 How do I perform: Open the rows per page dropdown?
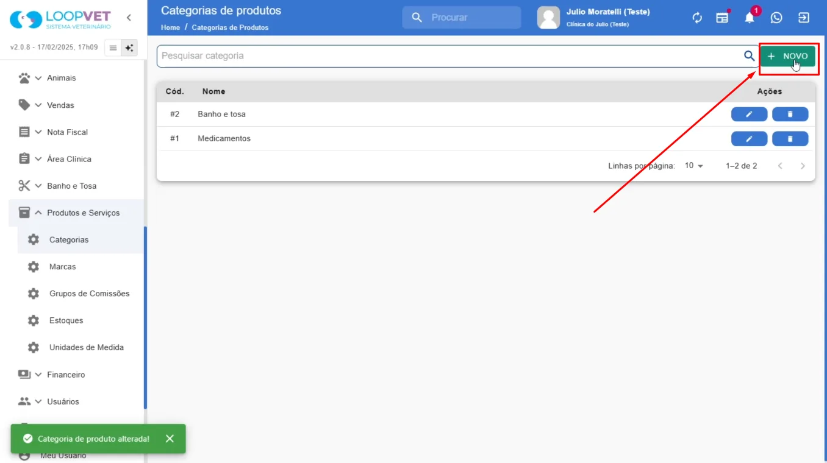[693, 166]
